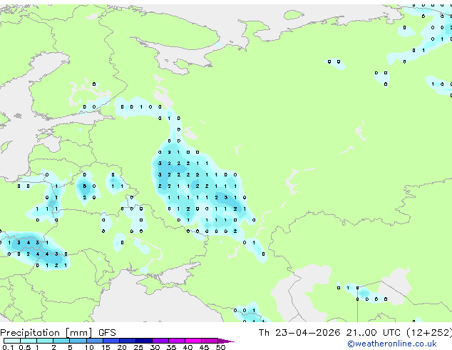452x350 pixels.
Task: Click the 'Precipitation [mm]' title text
Action: [x=46, y=333]
